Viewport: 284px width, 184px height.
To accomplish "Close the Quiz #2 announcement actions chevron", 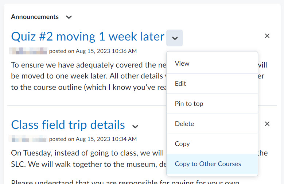I will pos(175,38).
